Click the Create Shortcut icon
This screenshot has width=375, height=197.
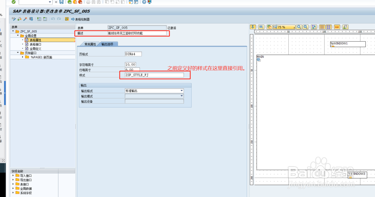(136, 2)
